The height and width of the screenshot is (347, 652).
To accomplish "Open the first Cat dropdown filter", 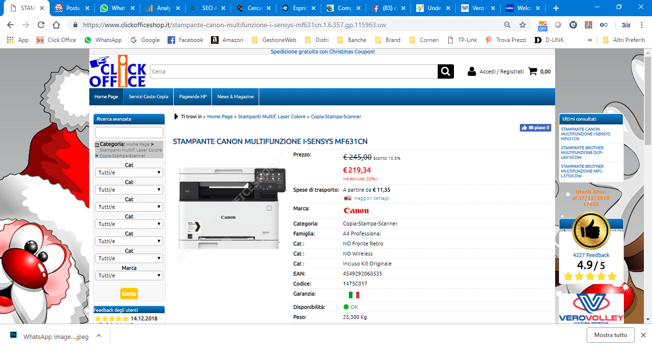I will click(129, 173).
